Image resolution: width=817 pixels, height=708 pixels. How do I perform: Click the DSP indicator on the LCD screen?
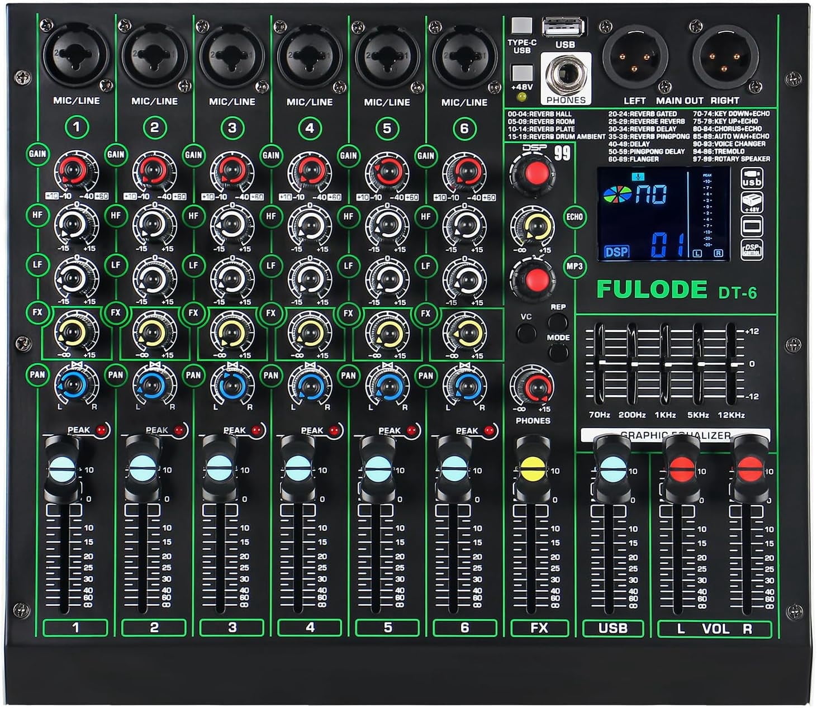tap(616, 251)
